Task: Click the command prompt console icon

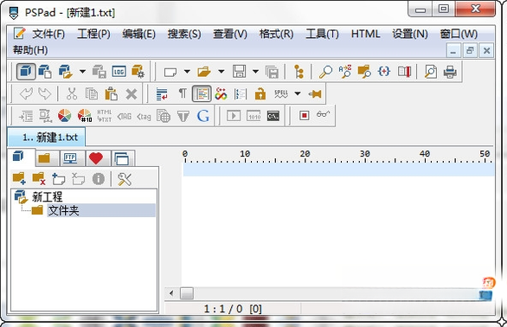Action: 273,115
